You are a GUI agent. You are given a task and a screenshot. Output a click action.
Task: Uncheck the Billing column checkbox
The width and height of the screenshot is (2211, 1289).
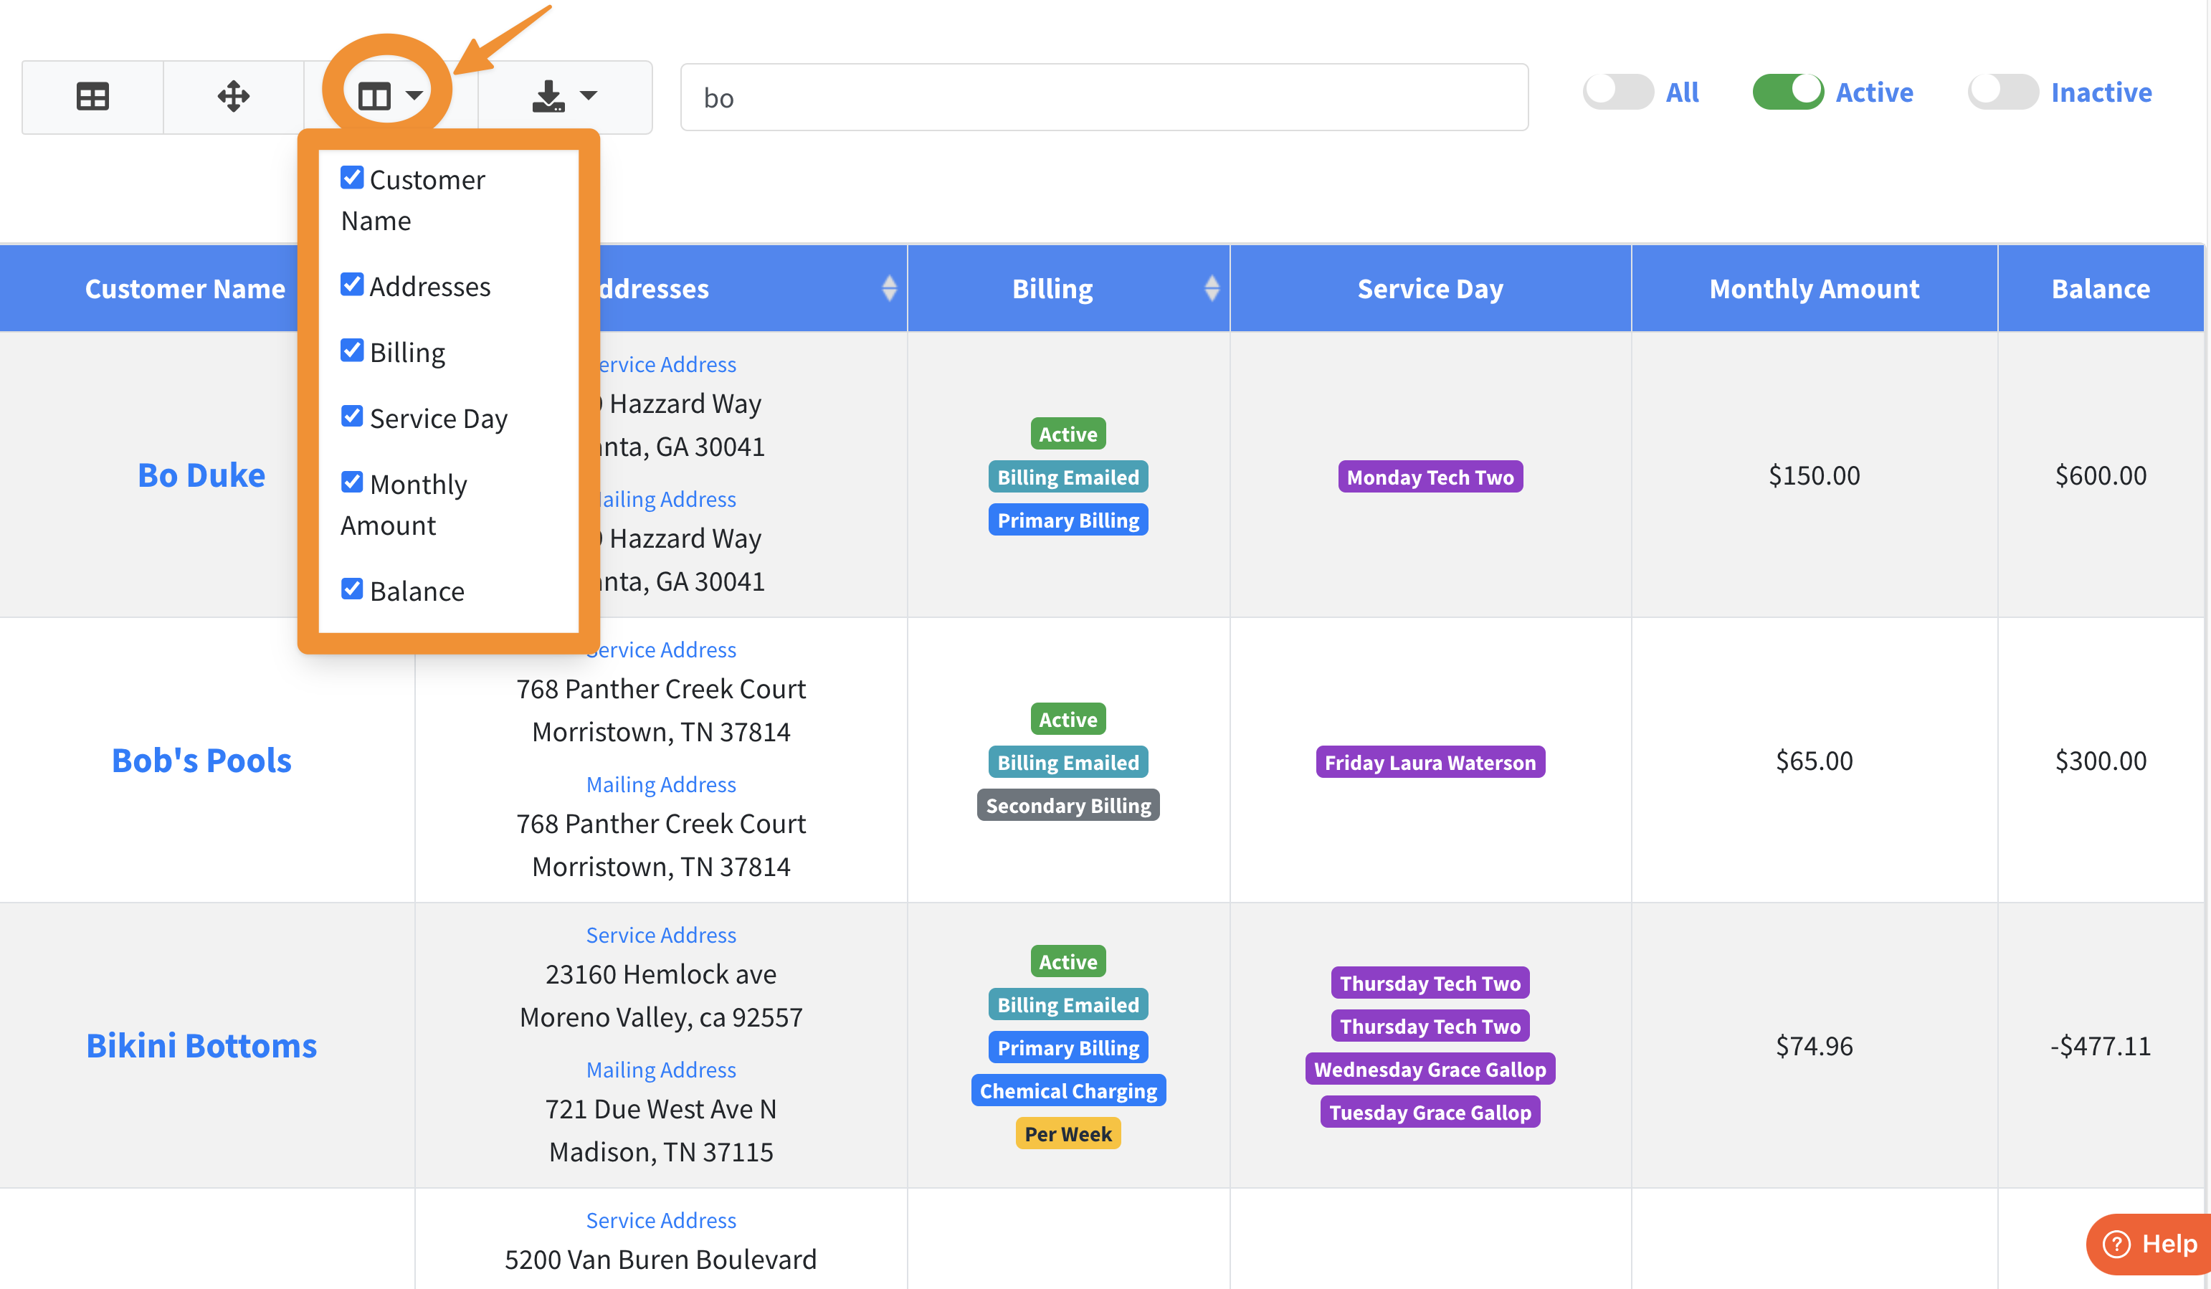(x=352, y=351)
